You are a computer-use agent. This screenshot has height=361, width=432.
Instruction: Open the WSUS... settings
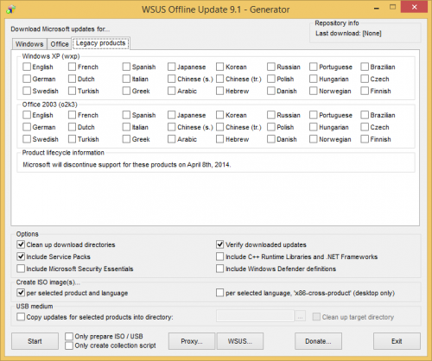240,341
